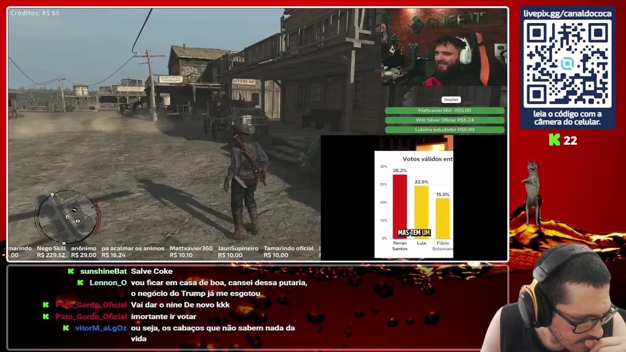
Task: Click the 'vou ficar em casa de boa' message
Action: (219, 288)
